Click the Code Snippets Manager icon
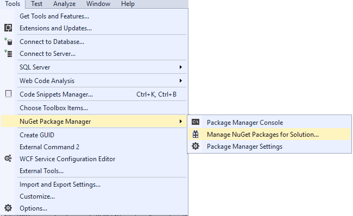The image size is (353, 216). tap(8, 94)
